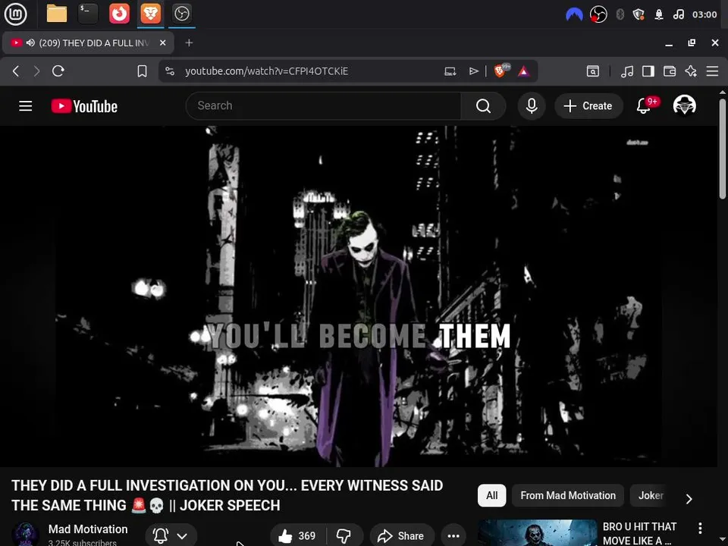Open the account avatar menu
Screen dimensions: 728x546
[684, 105]
